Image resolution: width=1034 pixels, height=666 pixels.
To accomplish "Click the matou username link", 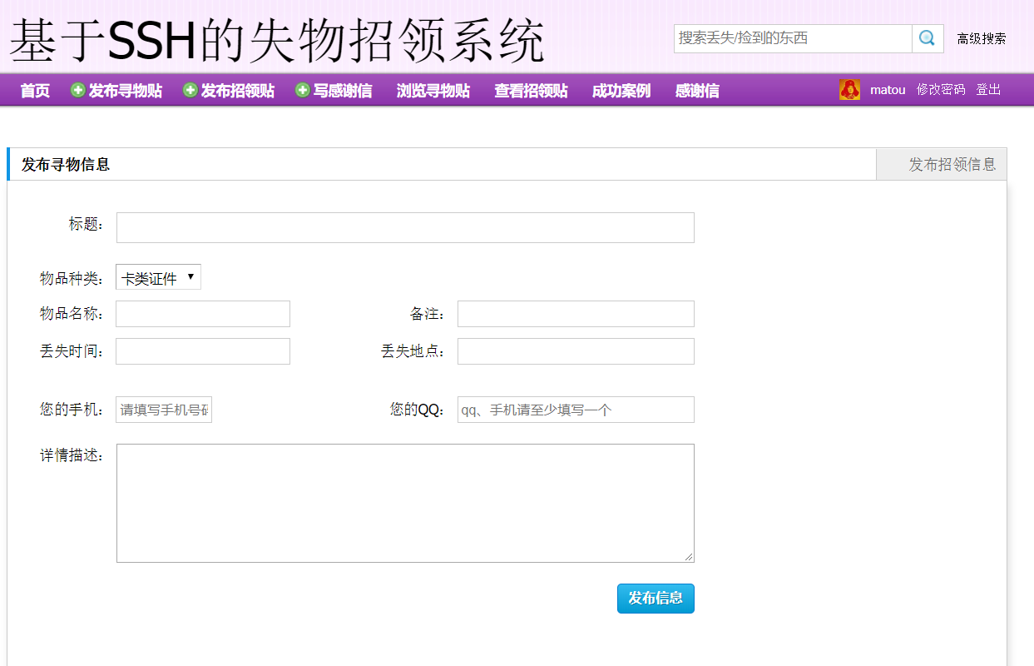I will 888,89.
